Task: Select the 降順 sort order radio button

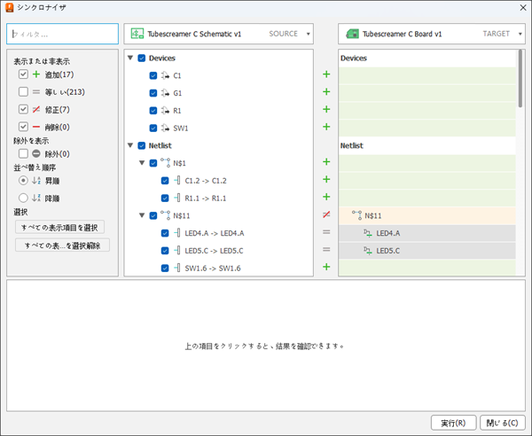Action: coord(23,198)
